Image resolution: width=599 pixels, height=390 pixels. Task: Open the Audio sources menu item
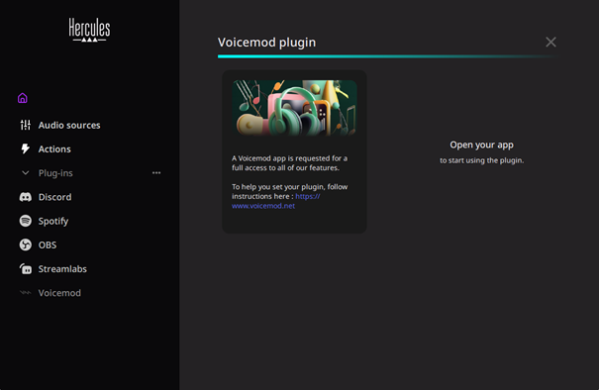tap(69, 126)
